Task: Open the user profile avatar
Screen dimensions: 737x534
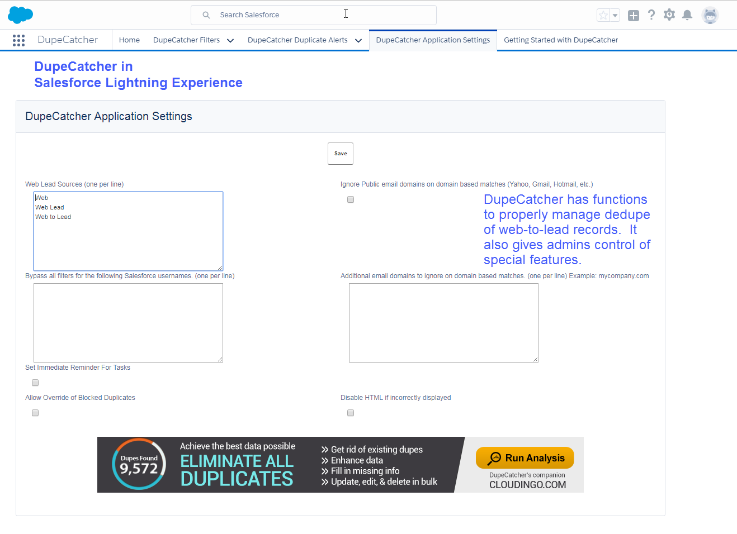Action: 710,16
